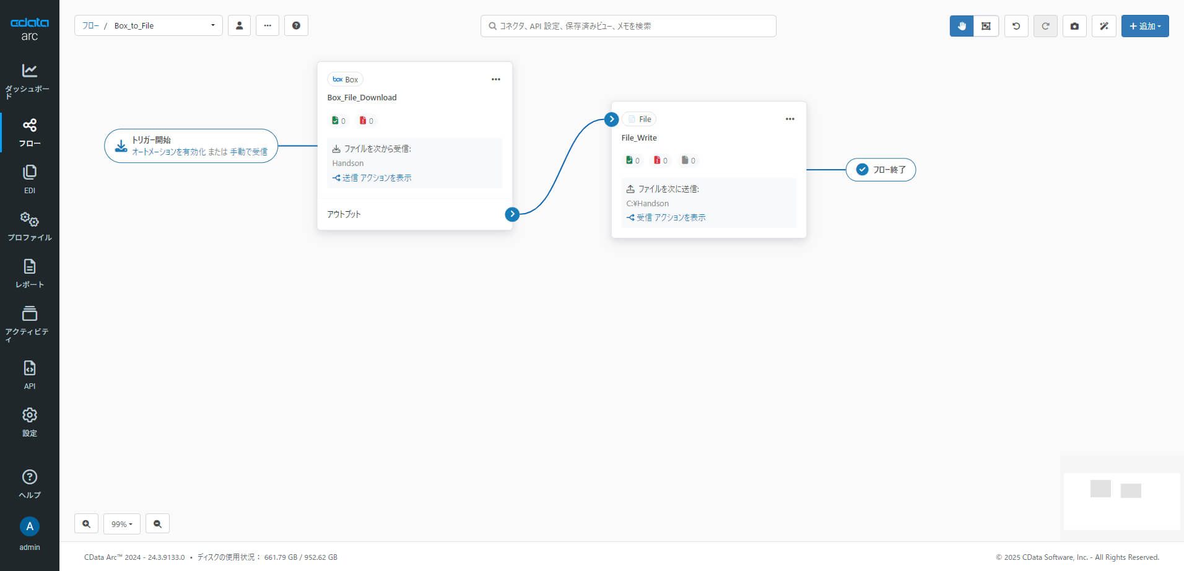Open the 追加 add dropdown
The image size is (1184, 571).
tap(1145, 26)
